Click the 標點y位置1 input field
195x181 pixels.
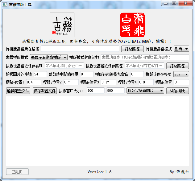pyautogui.click(x=34, y=82)
